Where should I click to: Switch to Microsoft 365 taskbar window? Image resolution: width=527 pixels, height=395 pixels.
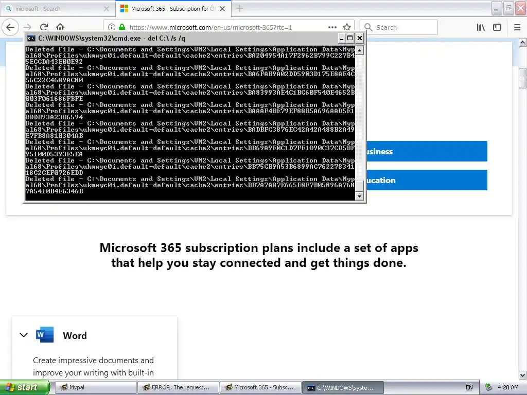tap(261, 387)
